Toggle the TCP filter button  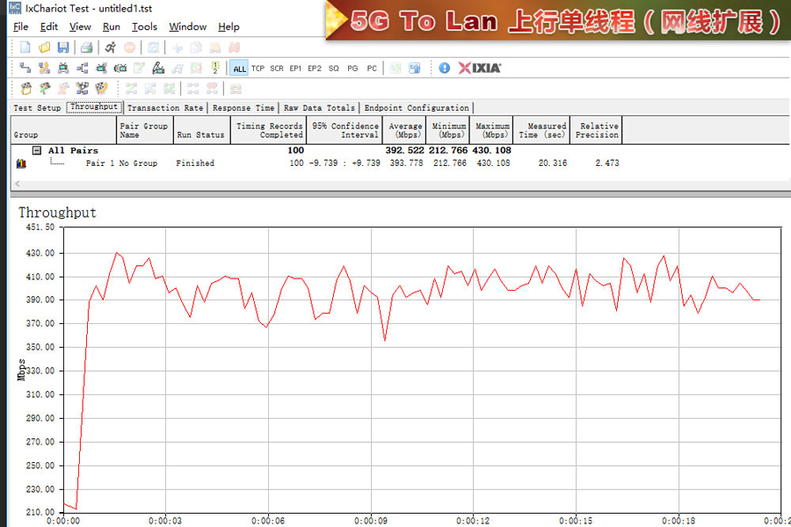pos(258,69)
